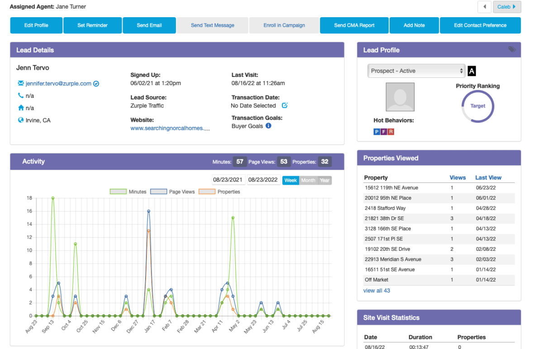Select the 22913 Meridian S Avenue row
Screen dimensions: 543x349
[439, 259]
